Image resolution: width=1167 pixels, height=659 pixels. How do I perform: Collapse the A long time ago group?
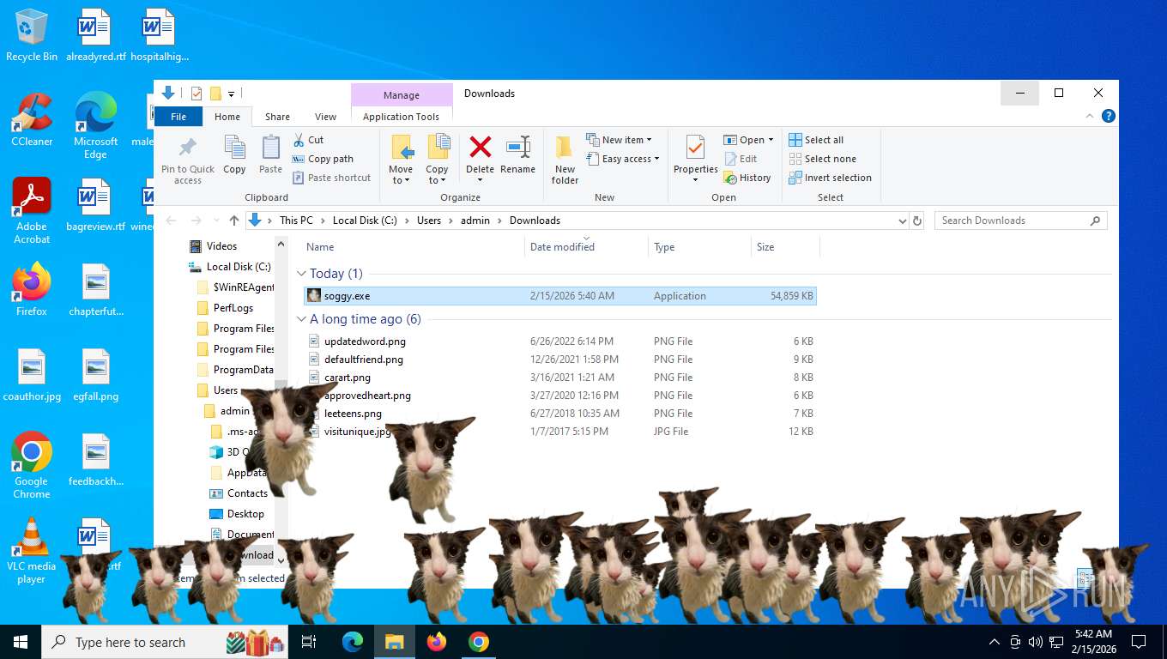pyautogui.click(x=301, y=319)
